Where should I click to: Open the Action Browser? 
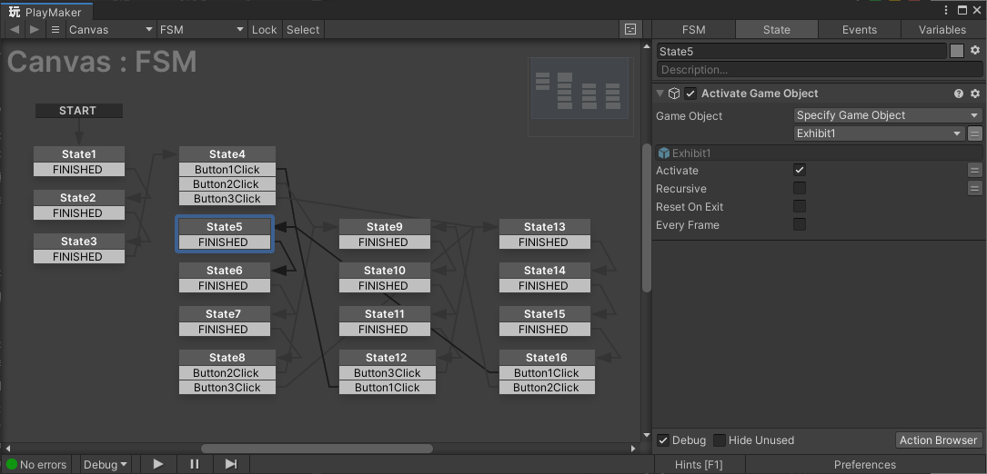[938, 440]
